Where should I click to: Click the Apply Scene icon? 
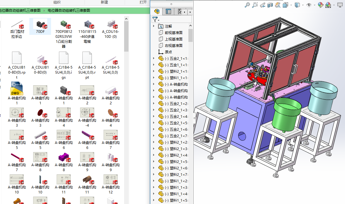328,5
